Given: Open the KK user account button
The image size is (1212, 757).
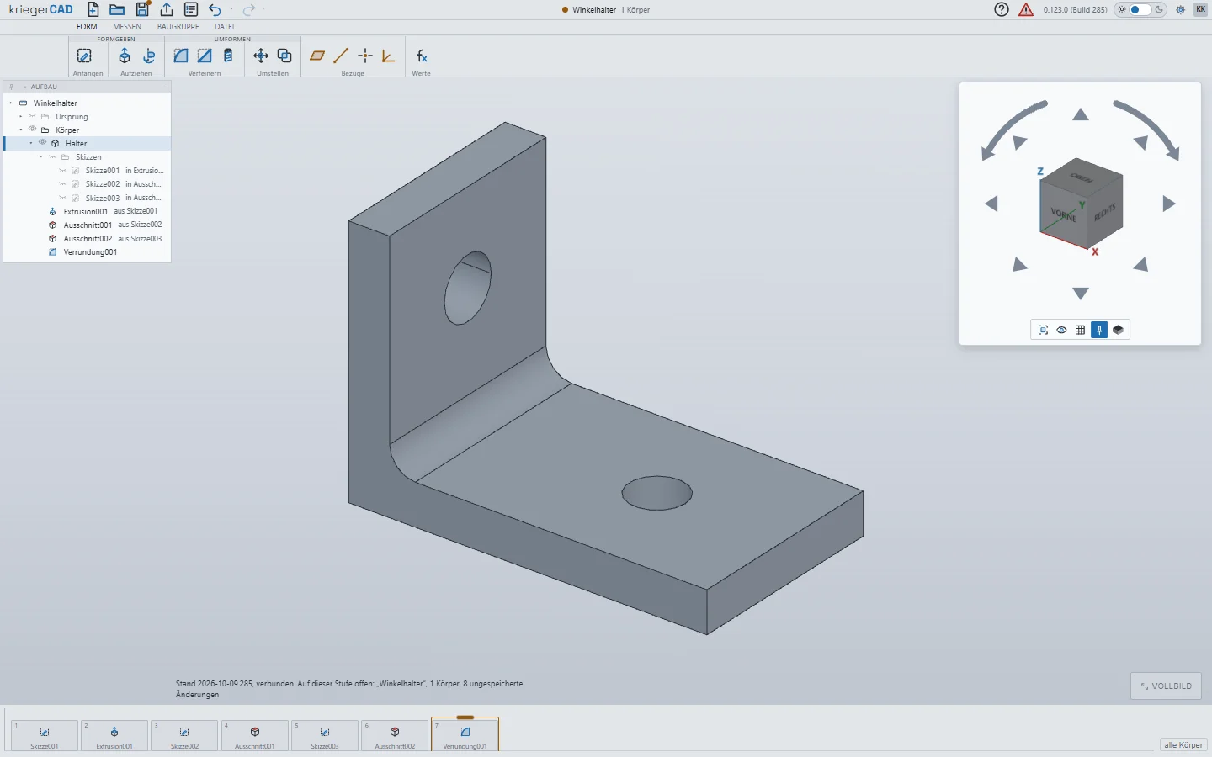Looking at the screenshot, I should coord(1200,10).
